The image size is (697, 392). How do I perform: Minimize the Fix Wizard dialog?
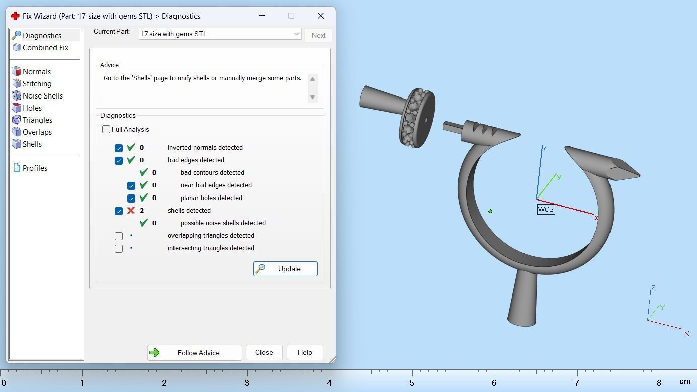pos(262,16)
